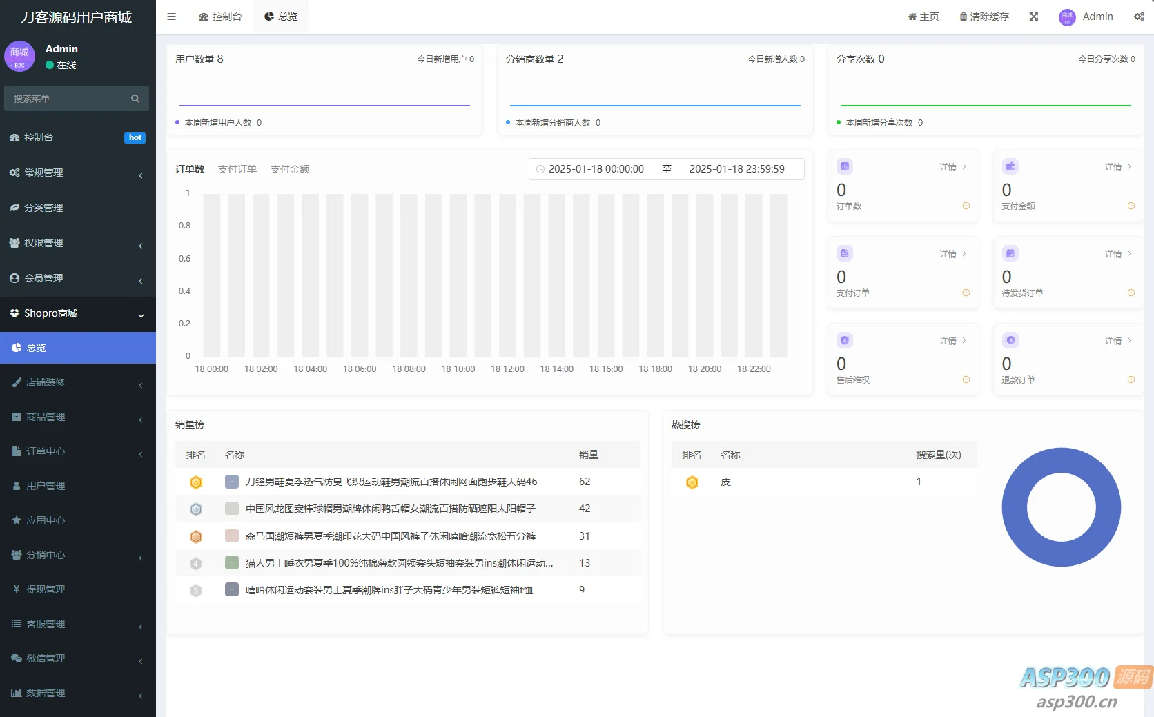Click the clock icon in the date range picker

[540, 168]
